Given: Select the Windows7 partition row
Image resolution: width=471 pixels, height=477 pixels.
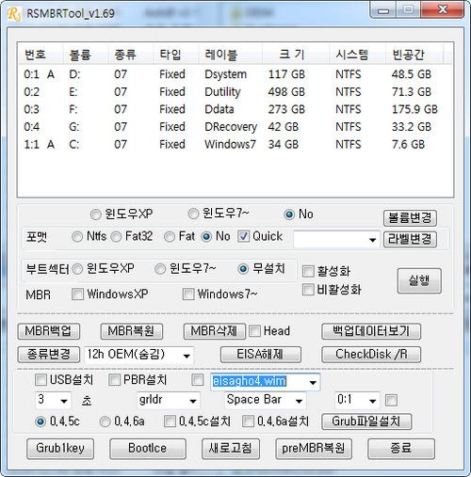Looking at the screenshot, I should click(x=235, y=145).
